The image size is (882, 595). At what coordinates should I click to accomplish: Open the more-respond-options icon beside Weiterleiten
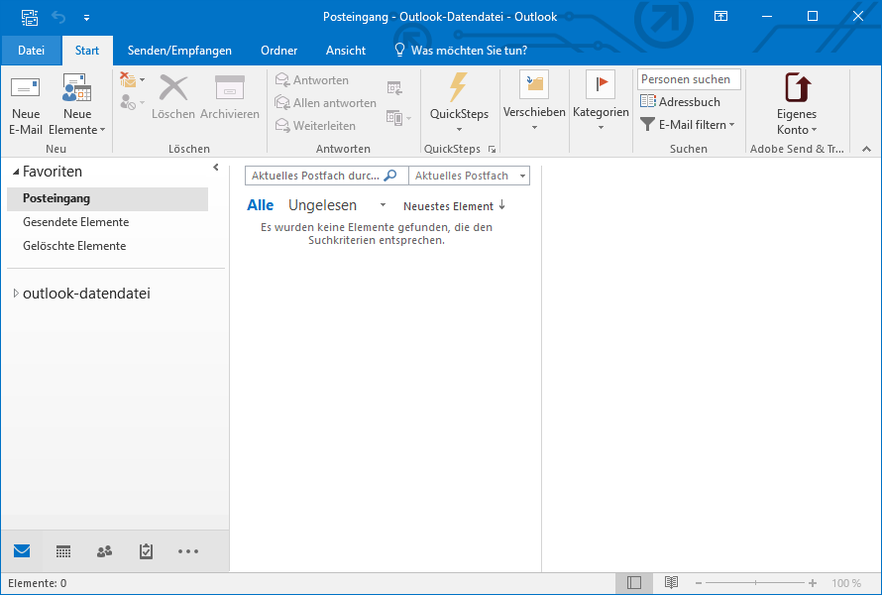[398, 118]
